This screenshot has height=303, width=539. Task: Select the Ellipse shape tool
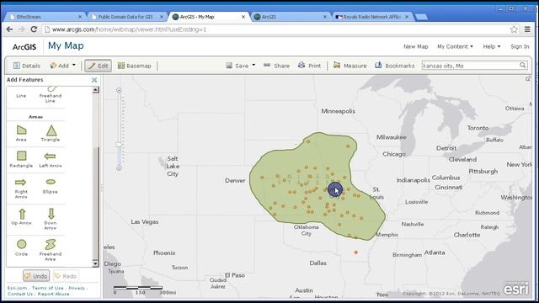point(51,186)
